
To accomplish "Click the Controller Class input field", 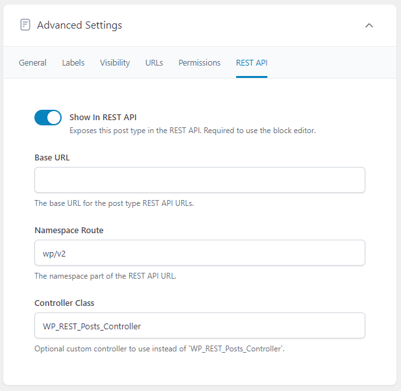I will tap(199, 325).
